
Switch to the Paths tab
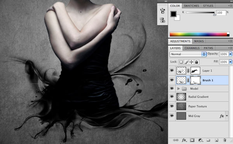[x=208, y=48]
